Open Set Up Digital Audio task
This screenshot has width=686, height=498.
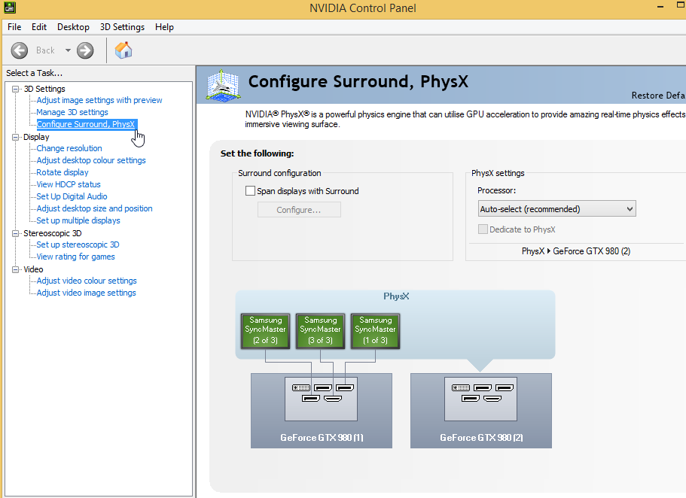pos(72,196)
